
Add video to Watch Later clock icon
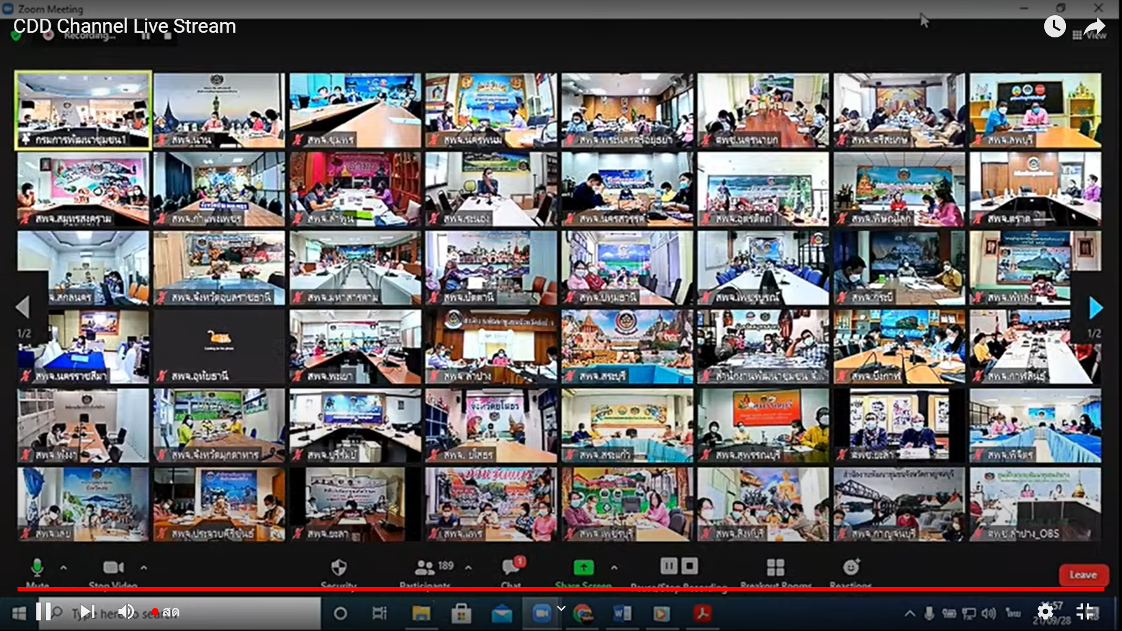click(1055, 26)
